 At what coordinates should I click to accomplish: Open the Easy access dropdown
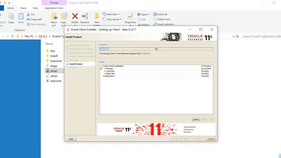click(112, 19)
